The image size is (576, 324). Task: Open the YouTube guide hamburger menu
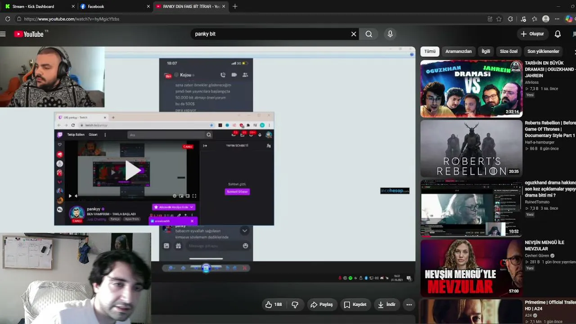point(3,34)
